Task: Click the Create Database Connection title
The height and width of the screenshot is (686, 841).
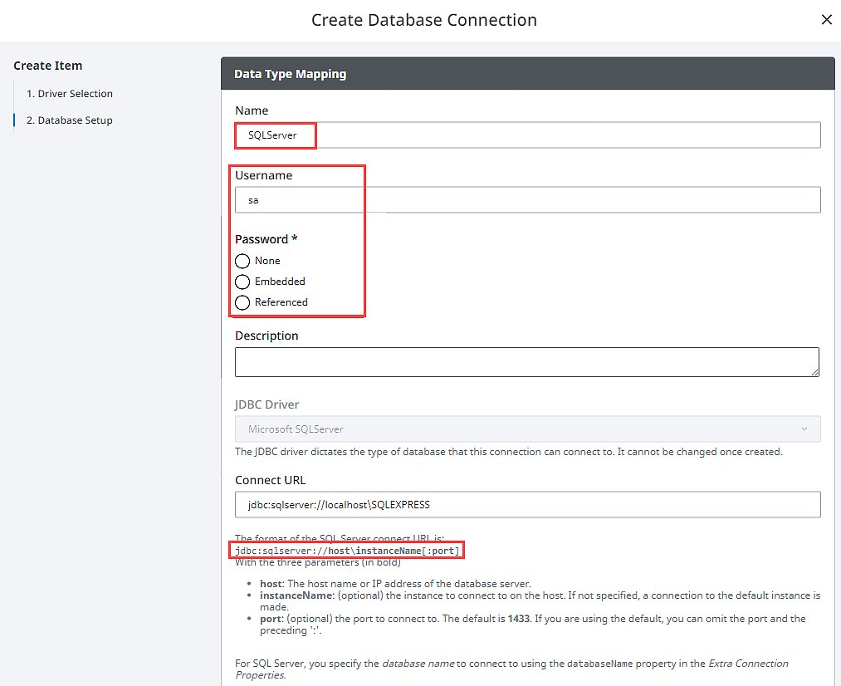Action: pyautogui.click(x=423, y=20)
